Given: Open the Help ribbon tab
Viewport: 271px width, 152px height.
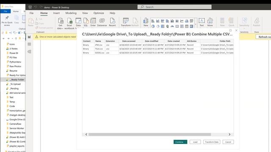Looking at the screenshot, I should point(112,13).
